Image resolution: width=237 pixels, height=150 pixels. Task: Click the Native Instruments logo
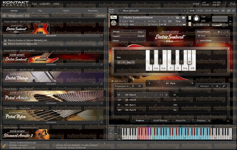click(233, 4)
